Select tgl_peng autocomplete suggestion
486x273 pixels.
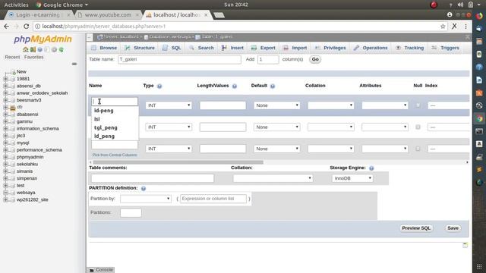coord(106,127)
